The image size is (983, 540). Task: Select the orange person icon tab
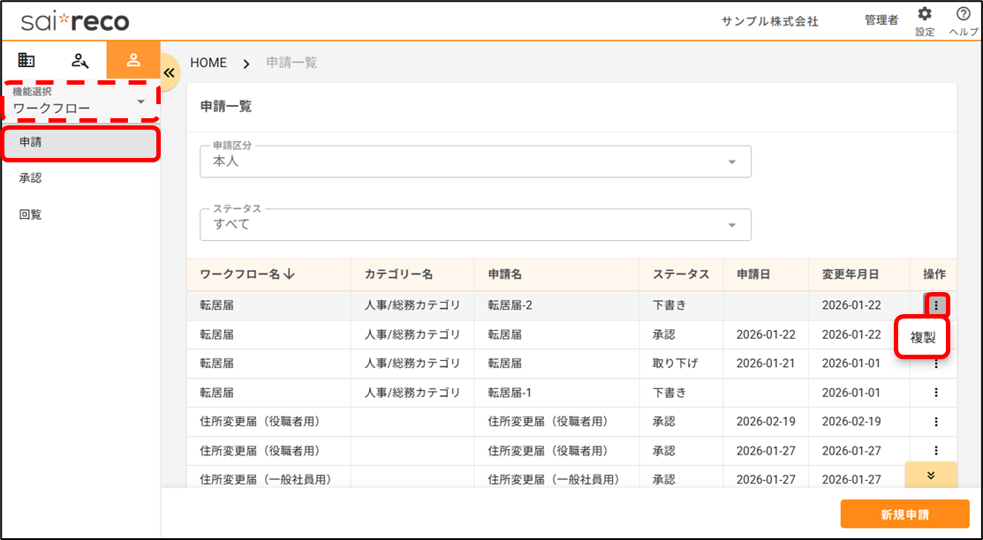point(133,60)
